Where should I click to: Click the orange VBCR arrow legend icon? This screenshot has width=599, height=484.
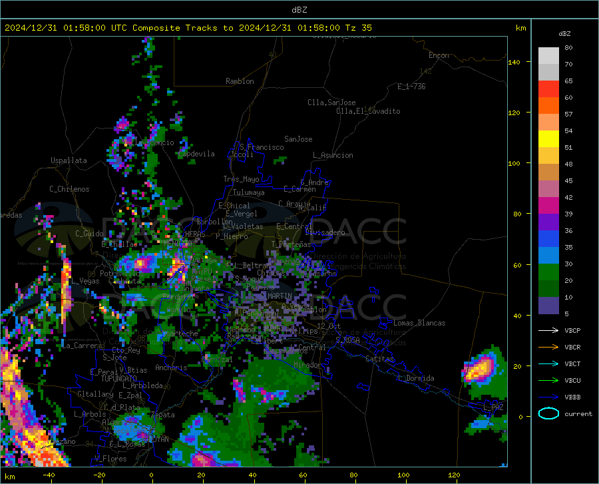click(x=548, y=348)
